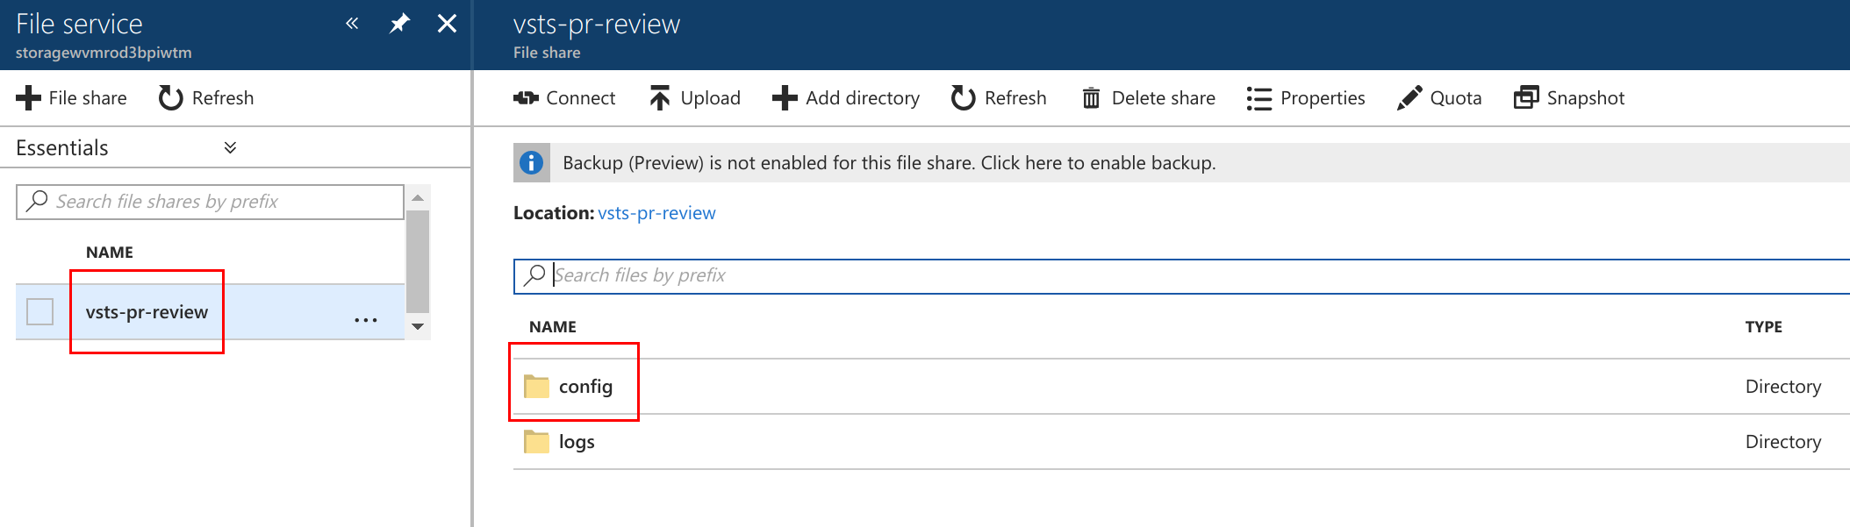Focus the Search files by prefix field
Viewport: 1850px width, 527px height.
pos(1181,276)
